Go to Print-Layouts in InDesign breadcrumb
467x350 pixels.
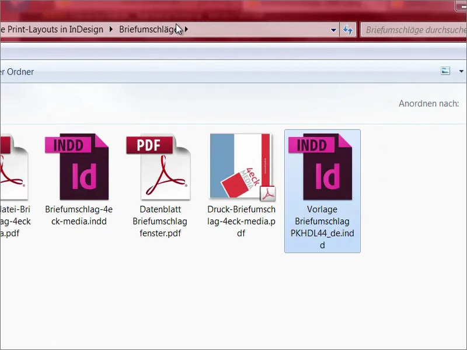[53, 29]
